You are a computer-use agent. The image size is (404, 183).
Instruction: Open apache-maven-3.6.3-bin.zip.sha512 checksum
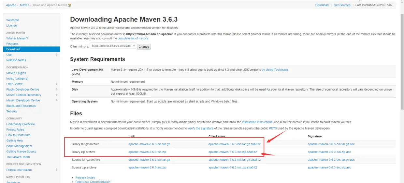(x=233, y=152)
